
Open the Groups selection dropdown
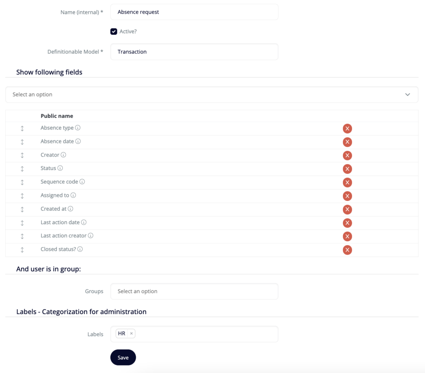pos(194,291)
